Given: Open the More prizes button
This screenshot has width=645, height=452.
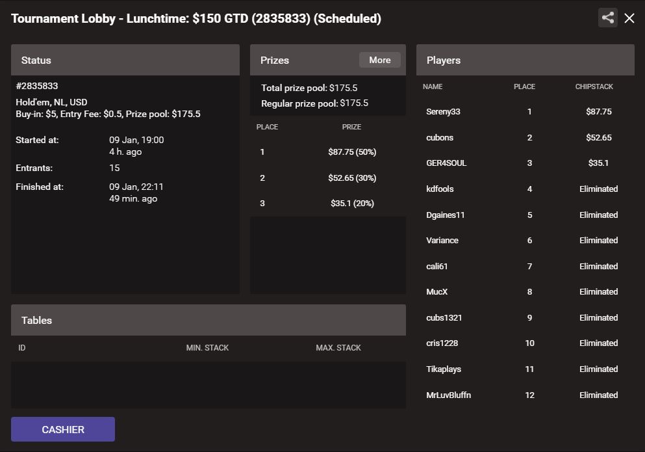Looking at the screenshot, I should click(380, 60).
